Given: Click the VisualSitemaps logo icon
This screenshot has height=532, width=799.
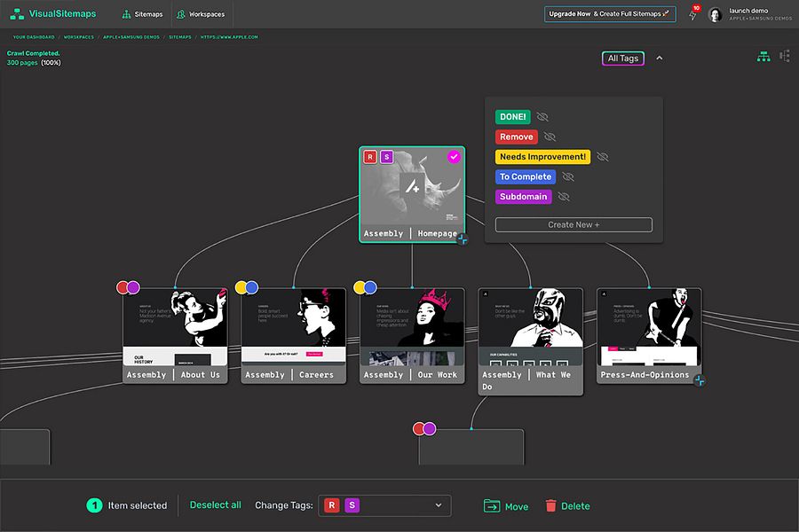Looking at the screenshot, I should [x=15, y=13].
